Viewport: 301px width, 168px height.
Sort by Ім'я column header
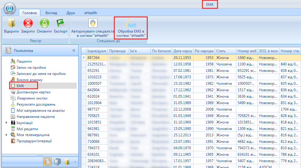(140, 51)
